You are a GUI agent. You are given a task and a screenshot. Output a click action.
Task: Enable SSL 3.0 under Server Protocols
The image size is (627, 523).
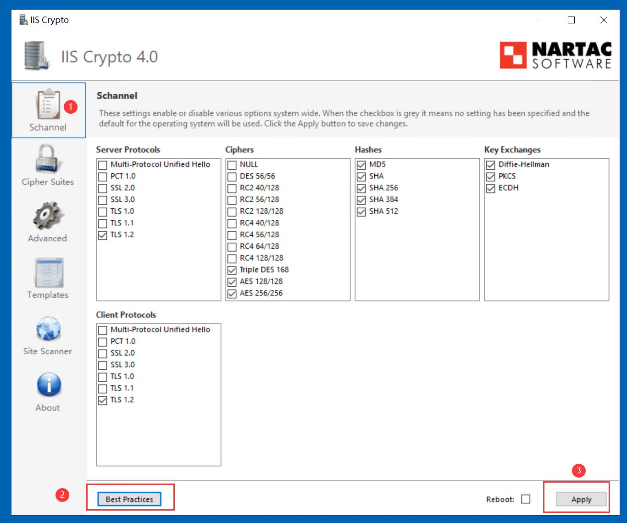pos(103,200)
